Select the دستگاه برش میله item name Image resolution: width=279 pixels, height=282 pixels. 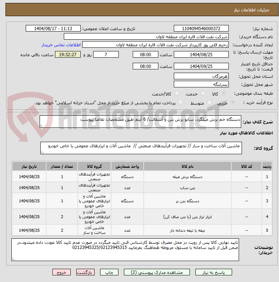187,177
